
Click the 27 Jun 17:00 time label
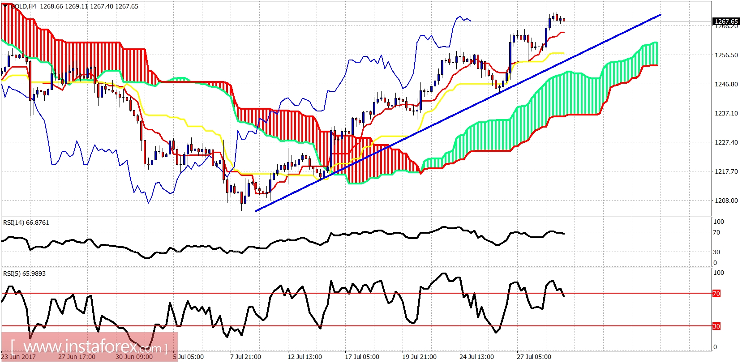[x=77, y=357]
